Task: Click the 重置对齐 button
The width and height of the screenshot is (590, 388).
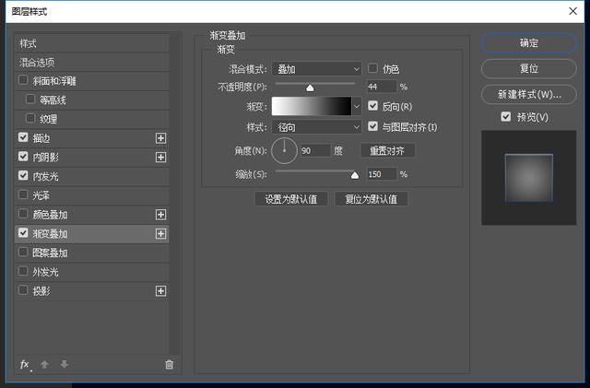Action: (387, 150)
